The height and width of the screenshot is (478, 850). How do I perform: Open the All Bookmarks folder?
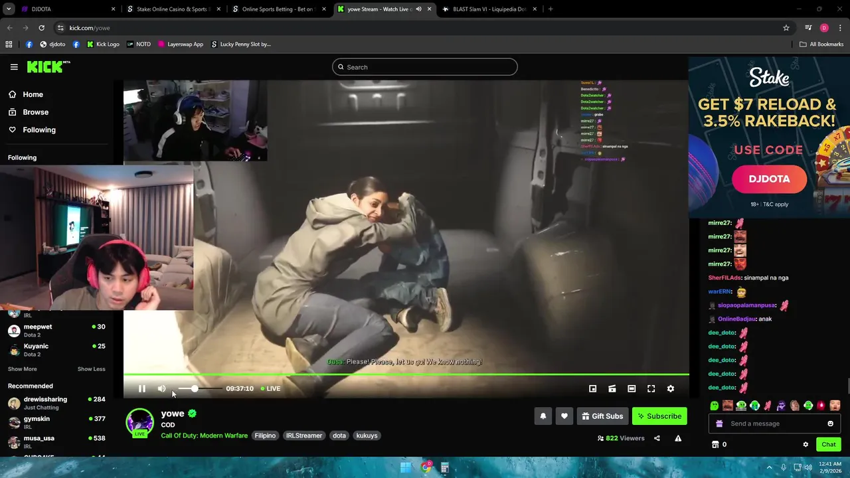pos(821,44)
